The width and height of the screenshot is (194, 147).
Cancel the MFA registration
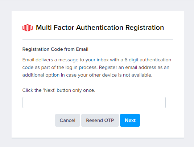tap(67, 120)
